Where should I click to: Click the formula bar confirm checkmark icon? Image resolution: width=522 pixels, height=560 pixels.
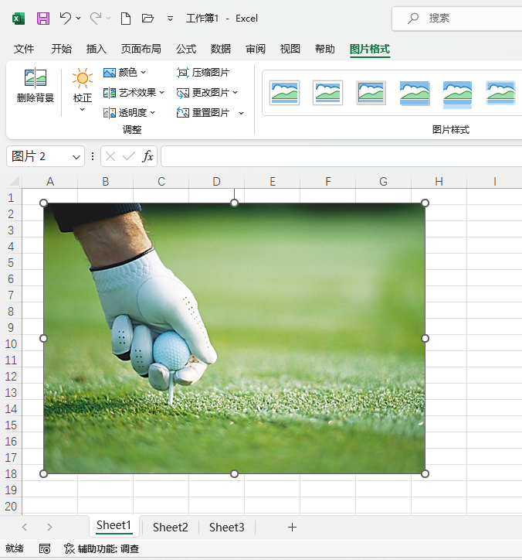click(128, 156)
